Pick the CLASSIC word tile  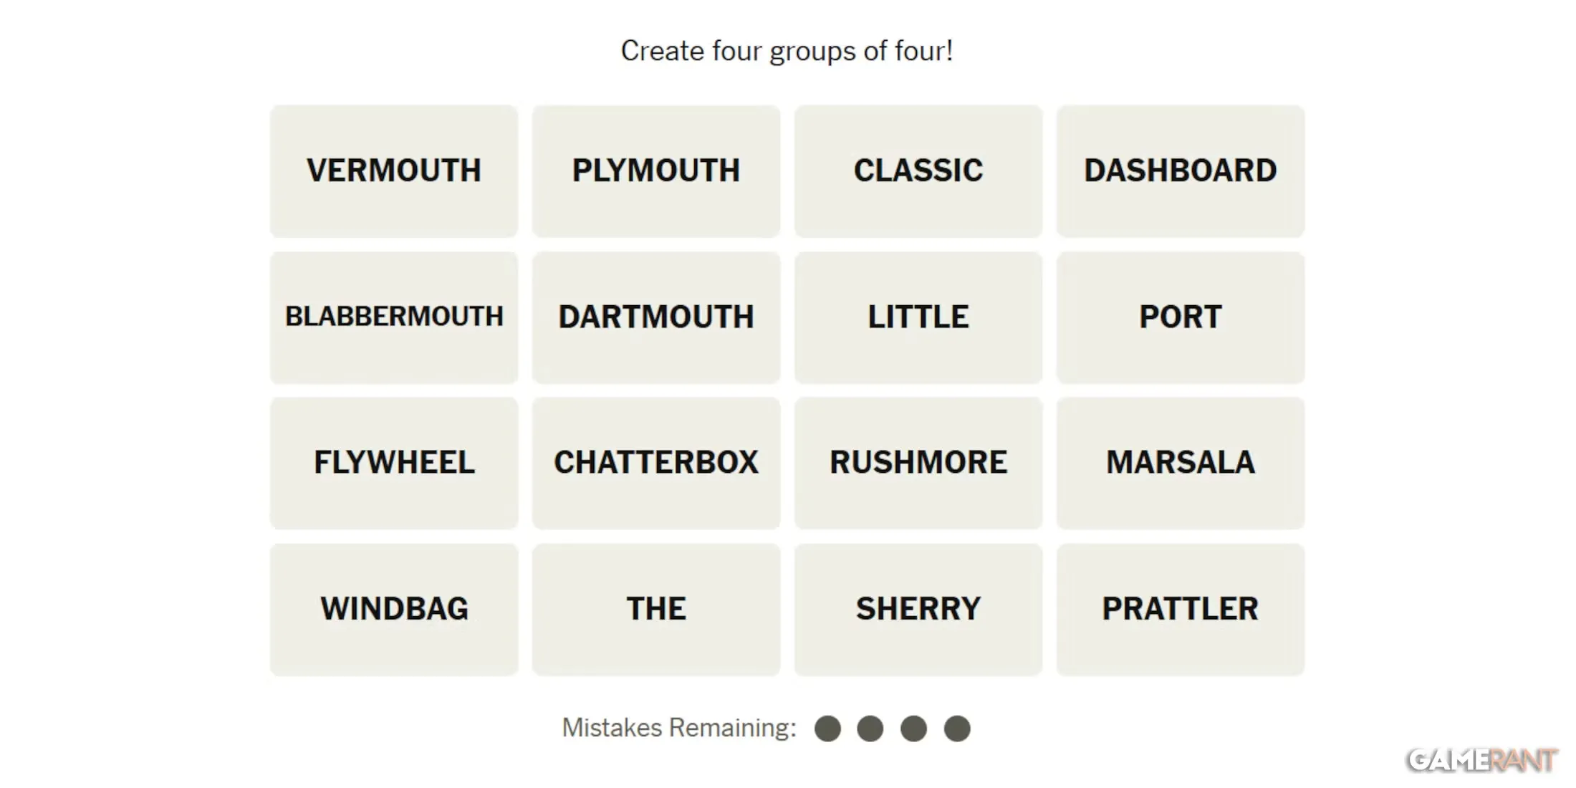(918, 171)
